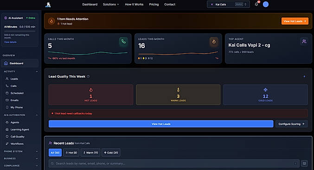Screen dimensions: 314x170
Task: Click the Workflows branch icon
Action: [x=7, y=144]
